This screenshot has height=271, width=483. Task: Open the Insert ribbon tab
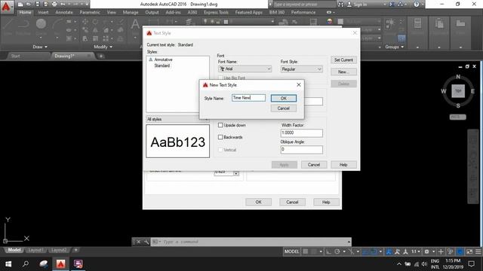pos(43,12)
